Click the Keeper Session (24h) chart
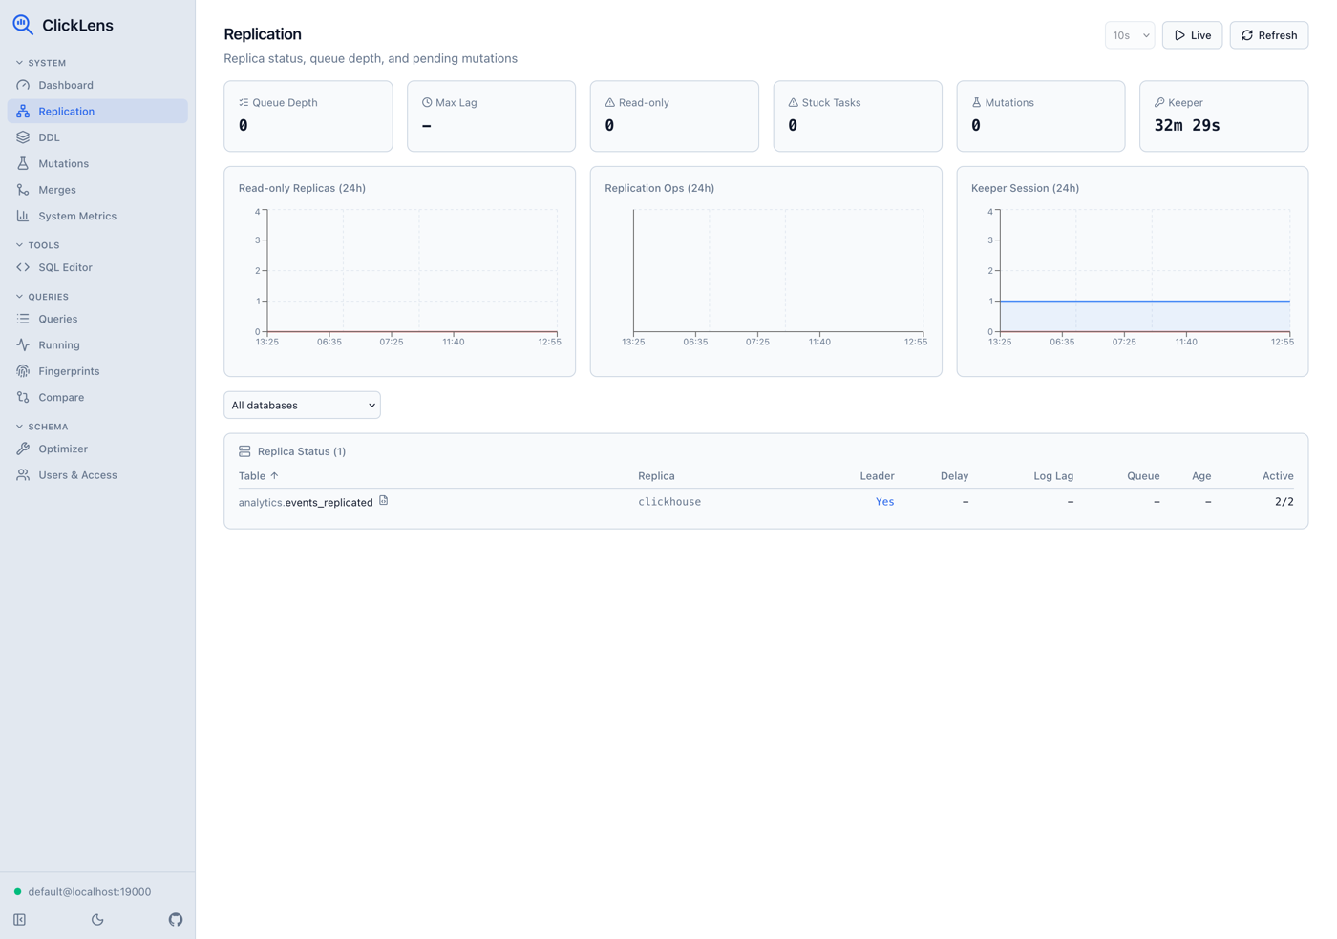Image resolution: width=1337 pixels, height=939 pixels. click(x=1132, y=272)
